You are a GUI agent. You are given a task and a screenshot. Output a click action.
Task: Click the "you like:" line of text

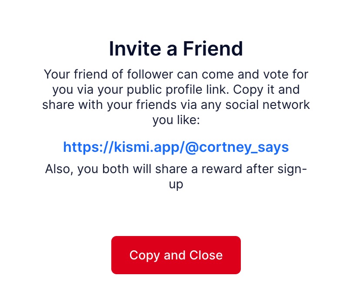point(176,120)
